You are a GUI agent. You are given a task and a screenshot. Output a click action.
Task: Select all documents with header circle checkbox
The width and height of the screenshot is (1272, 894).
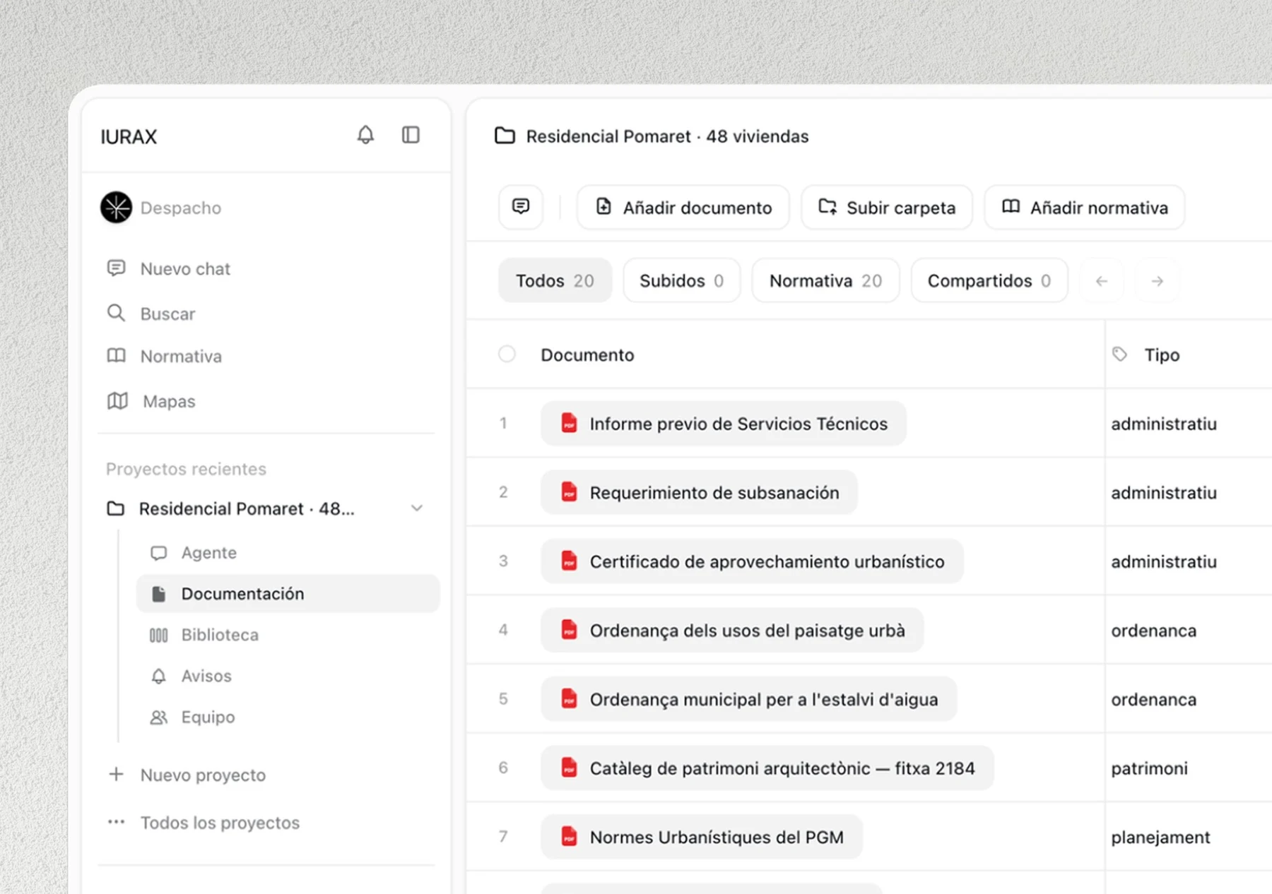[x=507, y=354]
